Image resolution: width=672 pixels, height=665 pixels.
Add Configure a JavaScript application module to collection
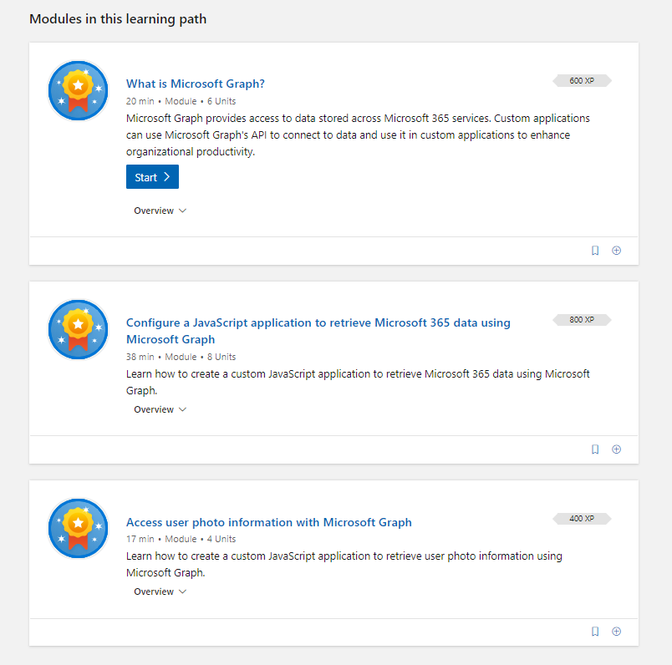click(616, 449)
